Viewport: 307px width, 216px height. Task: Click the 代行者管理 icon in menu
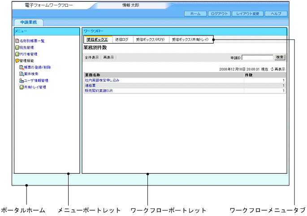click(17, 54)
